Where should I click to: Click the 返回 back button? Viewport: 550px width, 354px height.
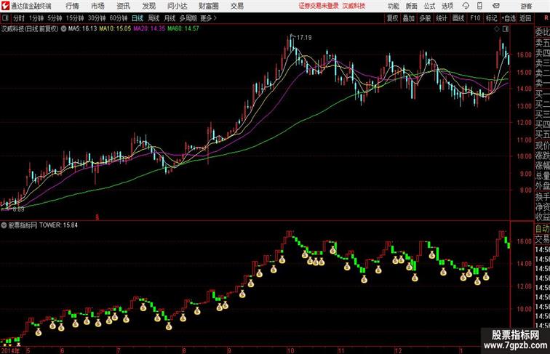coord(525,18)
